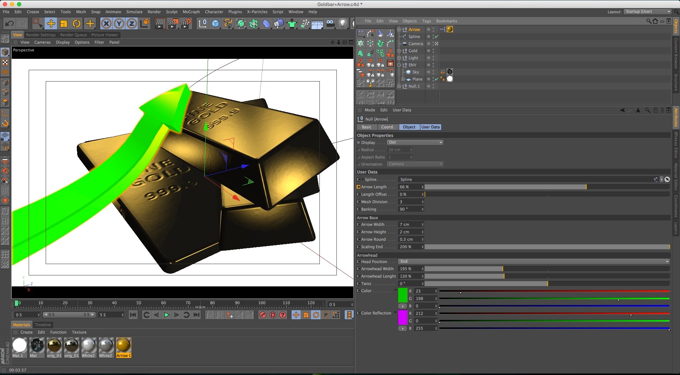Image resolution: width=680 pixels, height=375 pixels.
Task: Click the Undo arrow icon
Action: [x=10, y=24]
